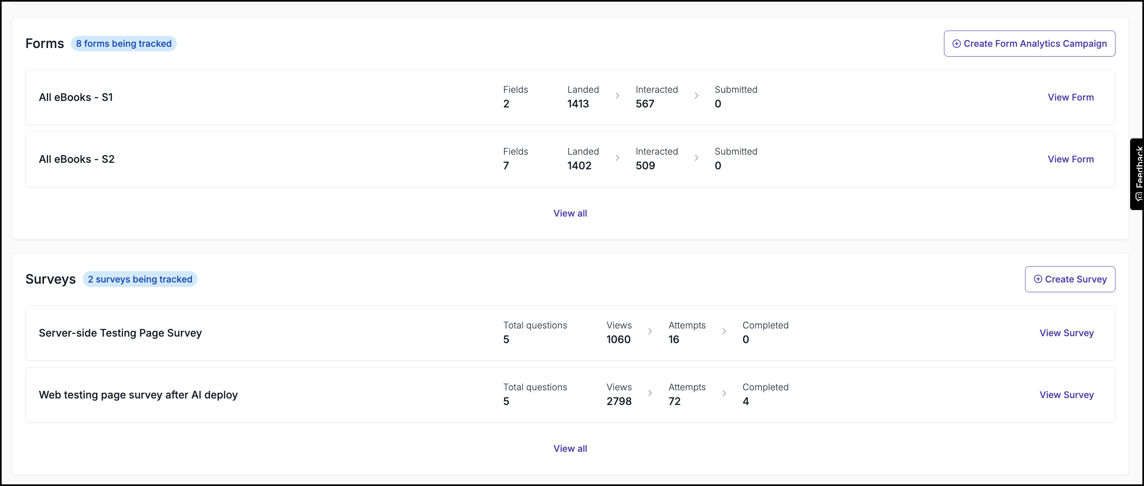Click Interacted value 567

(645, 103)
